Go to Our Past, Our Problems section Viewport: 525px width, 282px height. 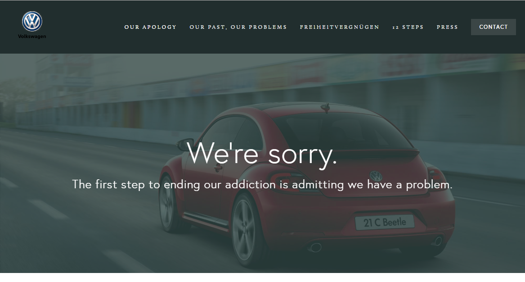click(238, 27)
